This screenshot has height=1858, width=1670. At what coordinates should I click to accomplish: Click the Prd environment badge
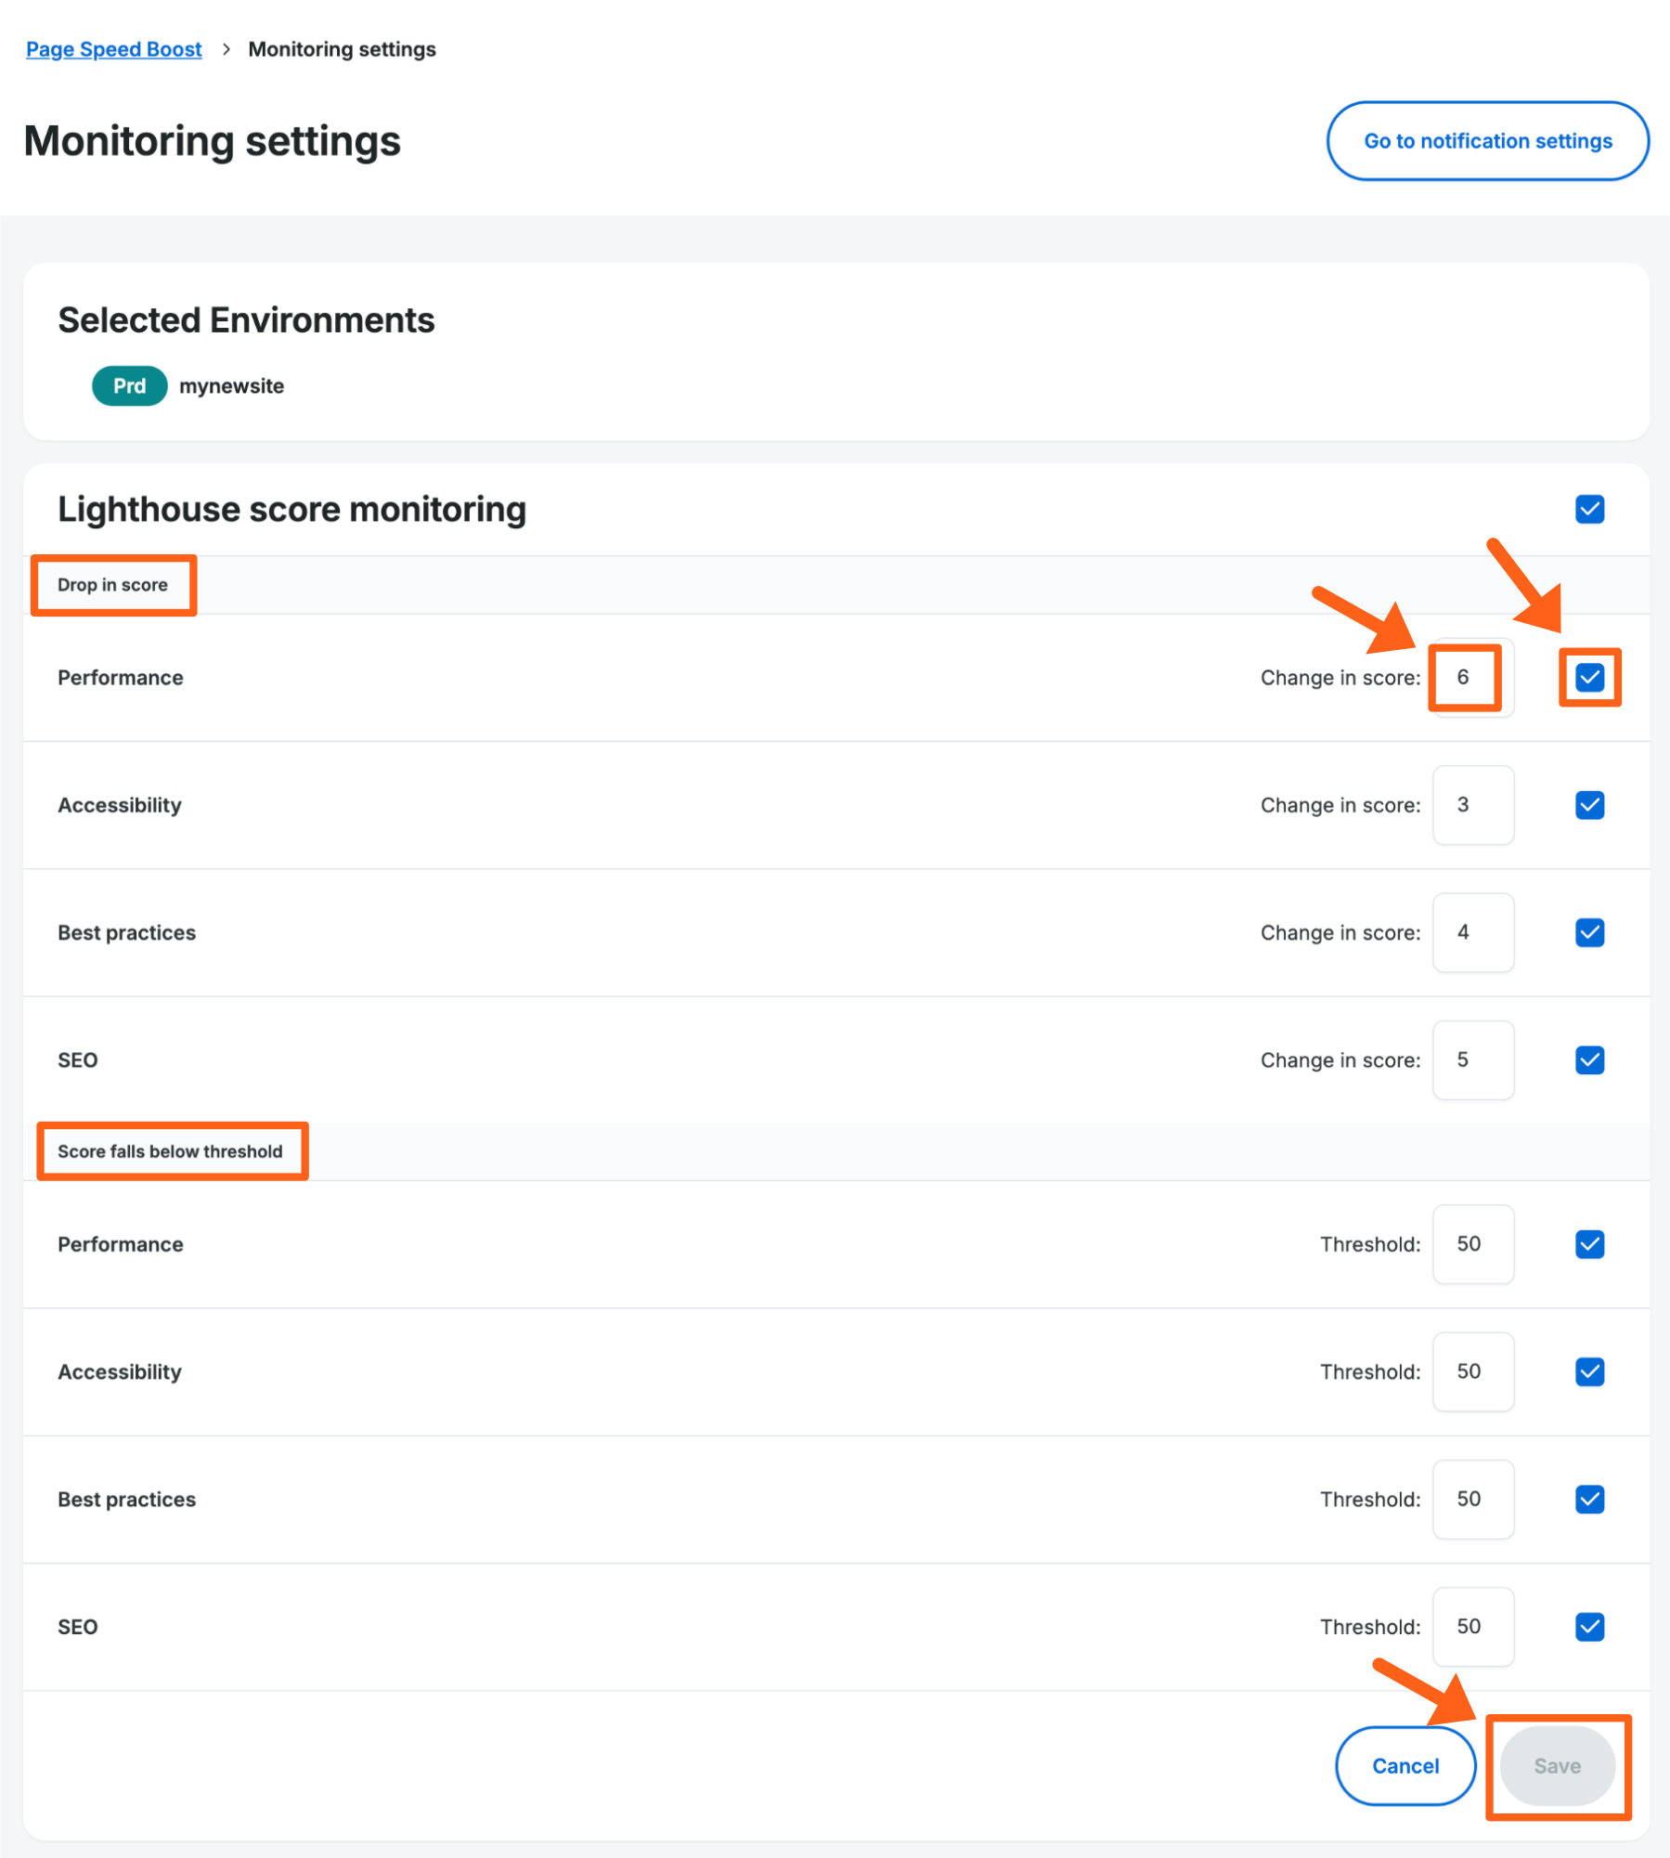pos(129,385)
